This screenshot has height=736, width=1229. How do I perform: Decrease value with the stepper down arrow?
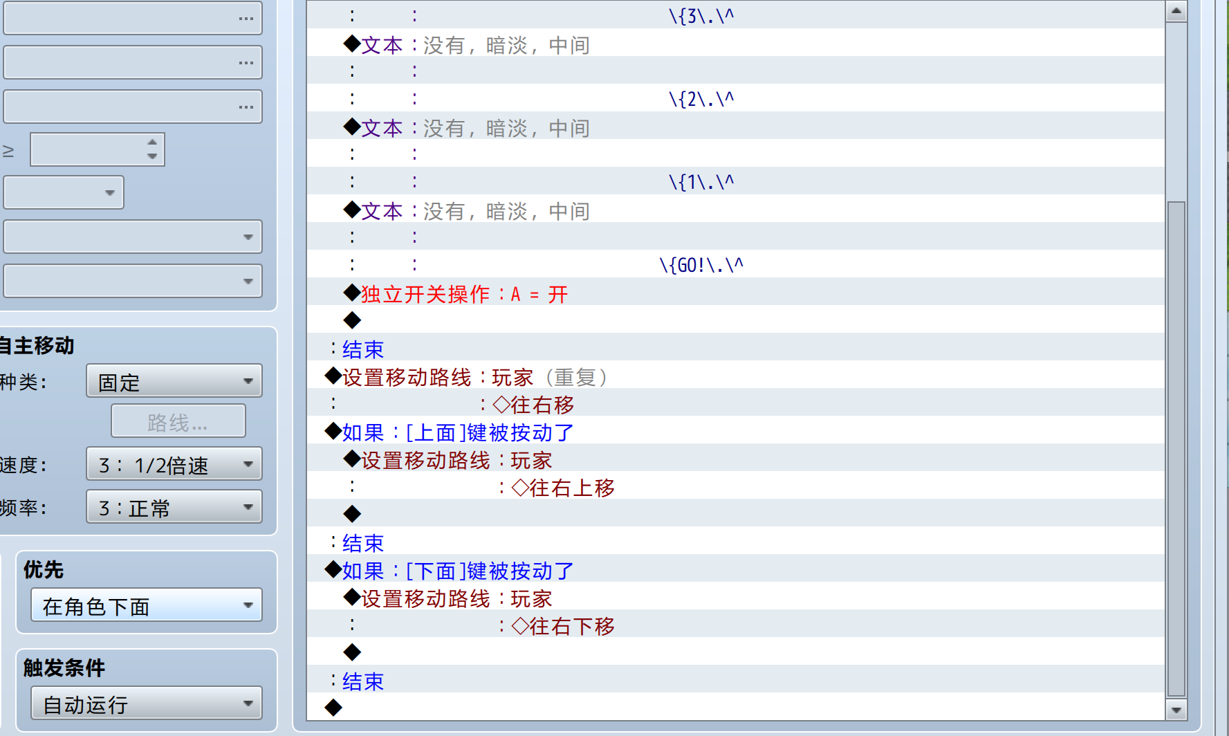pyautogui.click(x=152, y=157)
